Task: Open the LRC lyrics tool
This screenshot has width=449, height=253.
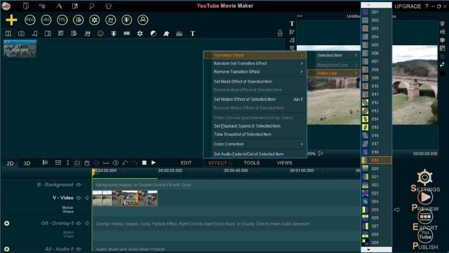Action: point(46,20)
